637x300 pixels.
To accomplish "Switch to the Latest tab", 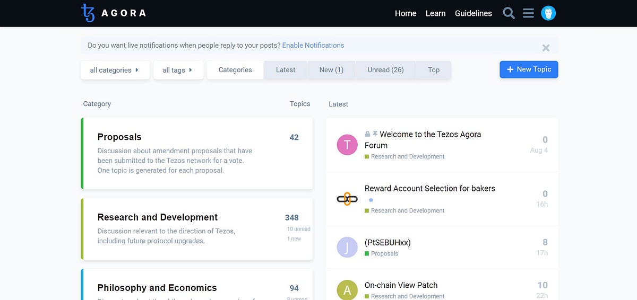I will [286, 70].
